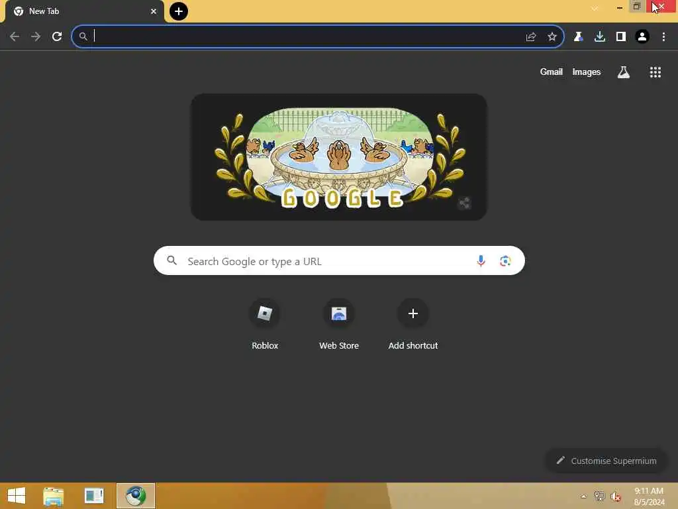Show hidden system tray icons
The height and width of the screenshot is (509, 678).
click(x=584, y=496)
